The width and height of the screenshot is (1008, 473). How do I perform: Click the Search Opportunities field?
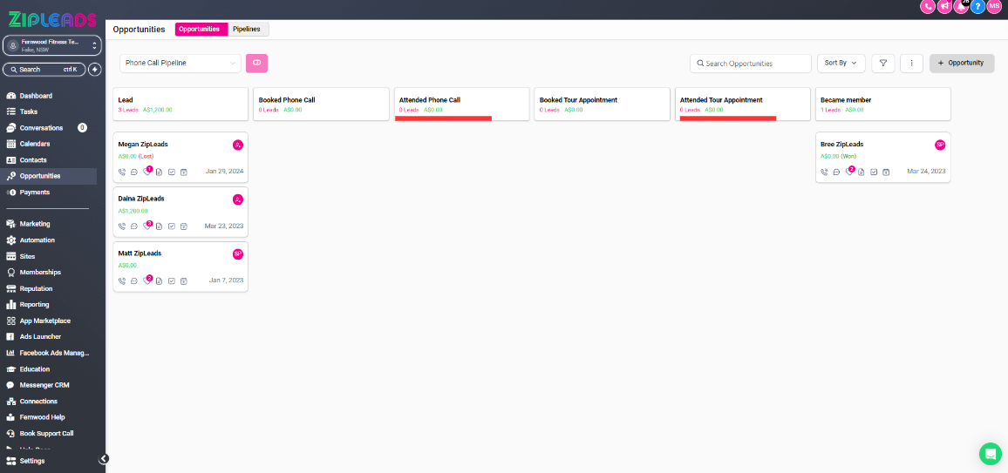click(x=750, y=64)
